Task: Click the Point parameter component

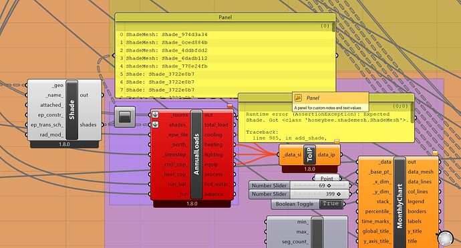Action: pyautogui.click(x=327, y=178)
